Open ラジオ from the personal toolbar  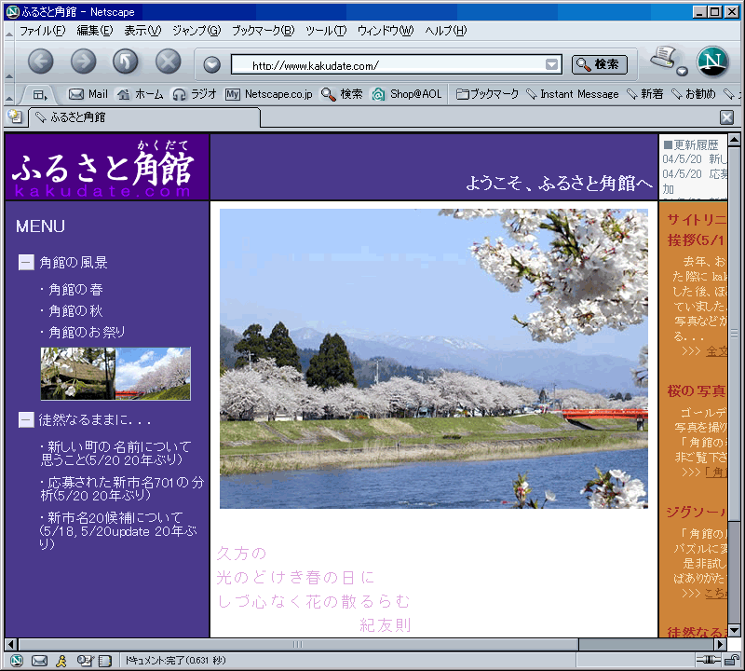[195, 94]
